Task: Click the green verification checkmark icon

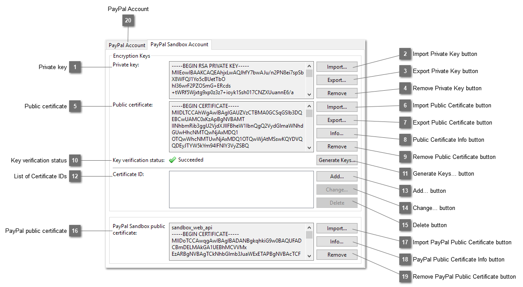Action: tap(173, 160)
